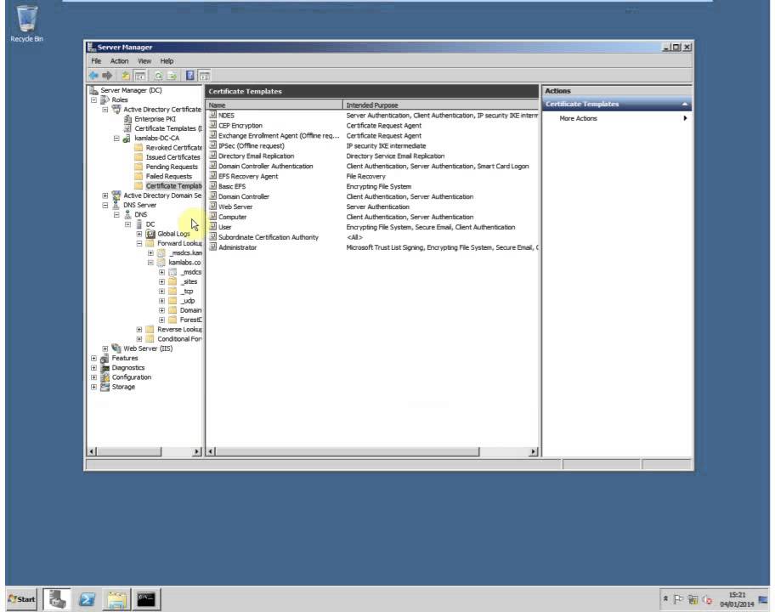The height and width of the screenshot is (612, 775).
Task: Click the Up one level folder icon
Action: (126, 76)
